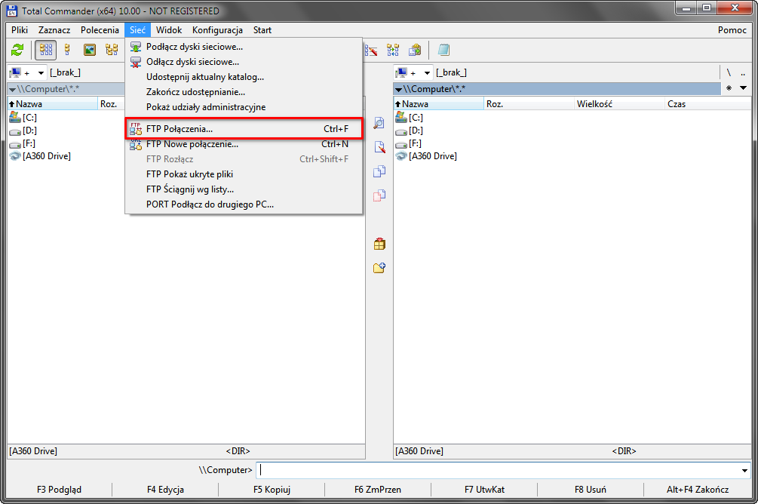The image size is (758, 504).
Task: Open the command line history dropdown
Action: pos(744,470)
